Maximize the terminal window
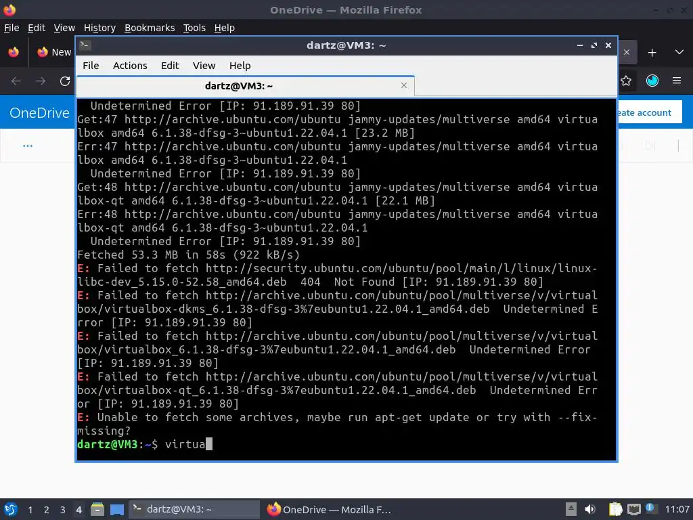Image resolution: width=693 pixels, height=520 pixels. [x=594, y=45]
